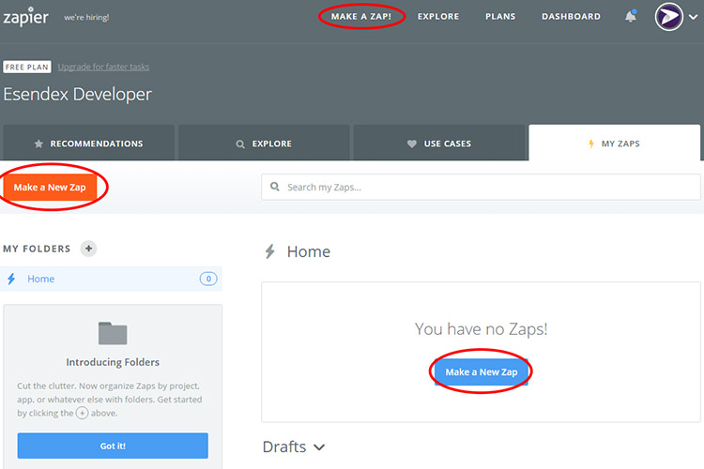Image resolution: width=704 pixels, height=469 pixels.
Task: Switch to the Explore tab
Action: (x=264, y=144)
